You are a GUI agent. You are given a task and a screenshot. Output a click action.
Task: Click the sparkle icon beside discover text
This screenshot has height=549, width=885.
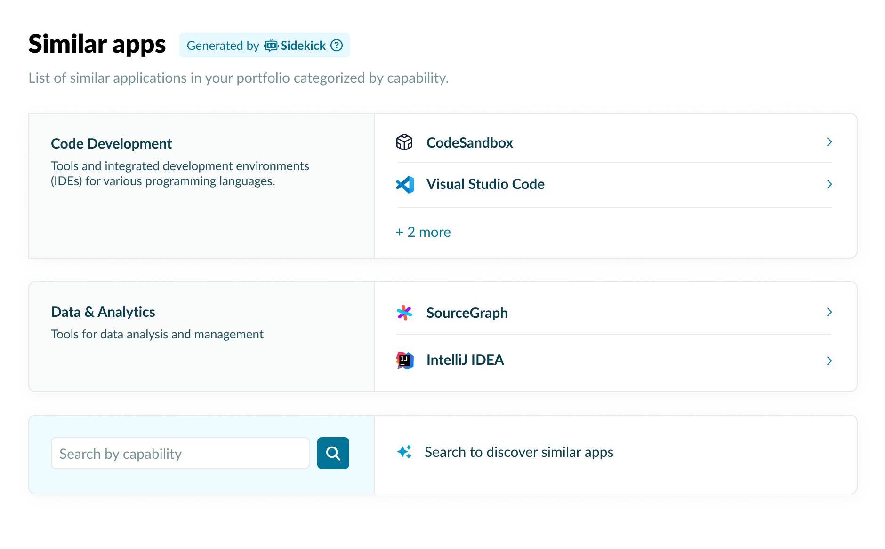[x=404, y=452]
